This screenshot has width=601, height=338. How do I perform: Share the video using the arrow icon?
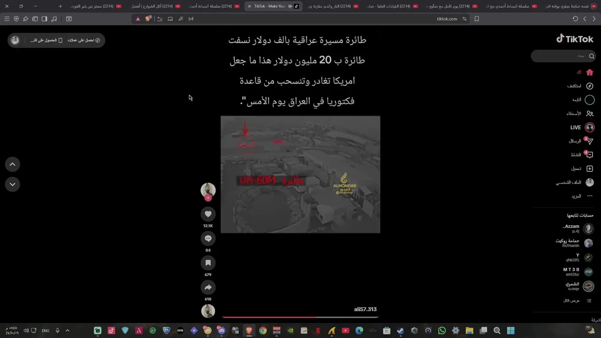[208, 287]
